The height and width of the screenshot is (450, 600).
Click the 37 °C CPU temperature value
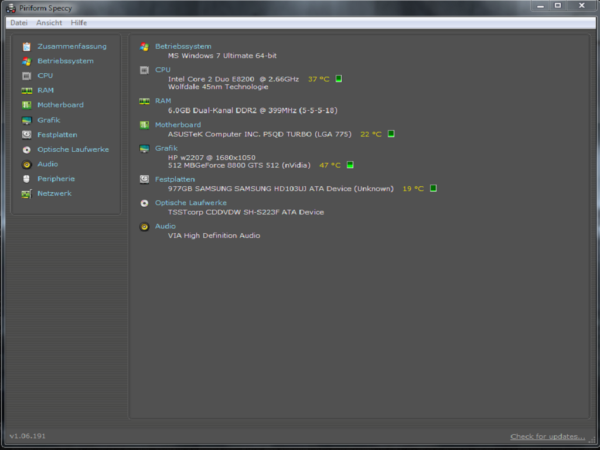click(319, 79)
